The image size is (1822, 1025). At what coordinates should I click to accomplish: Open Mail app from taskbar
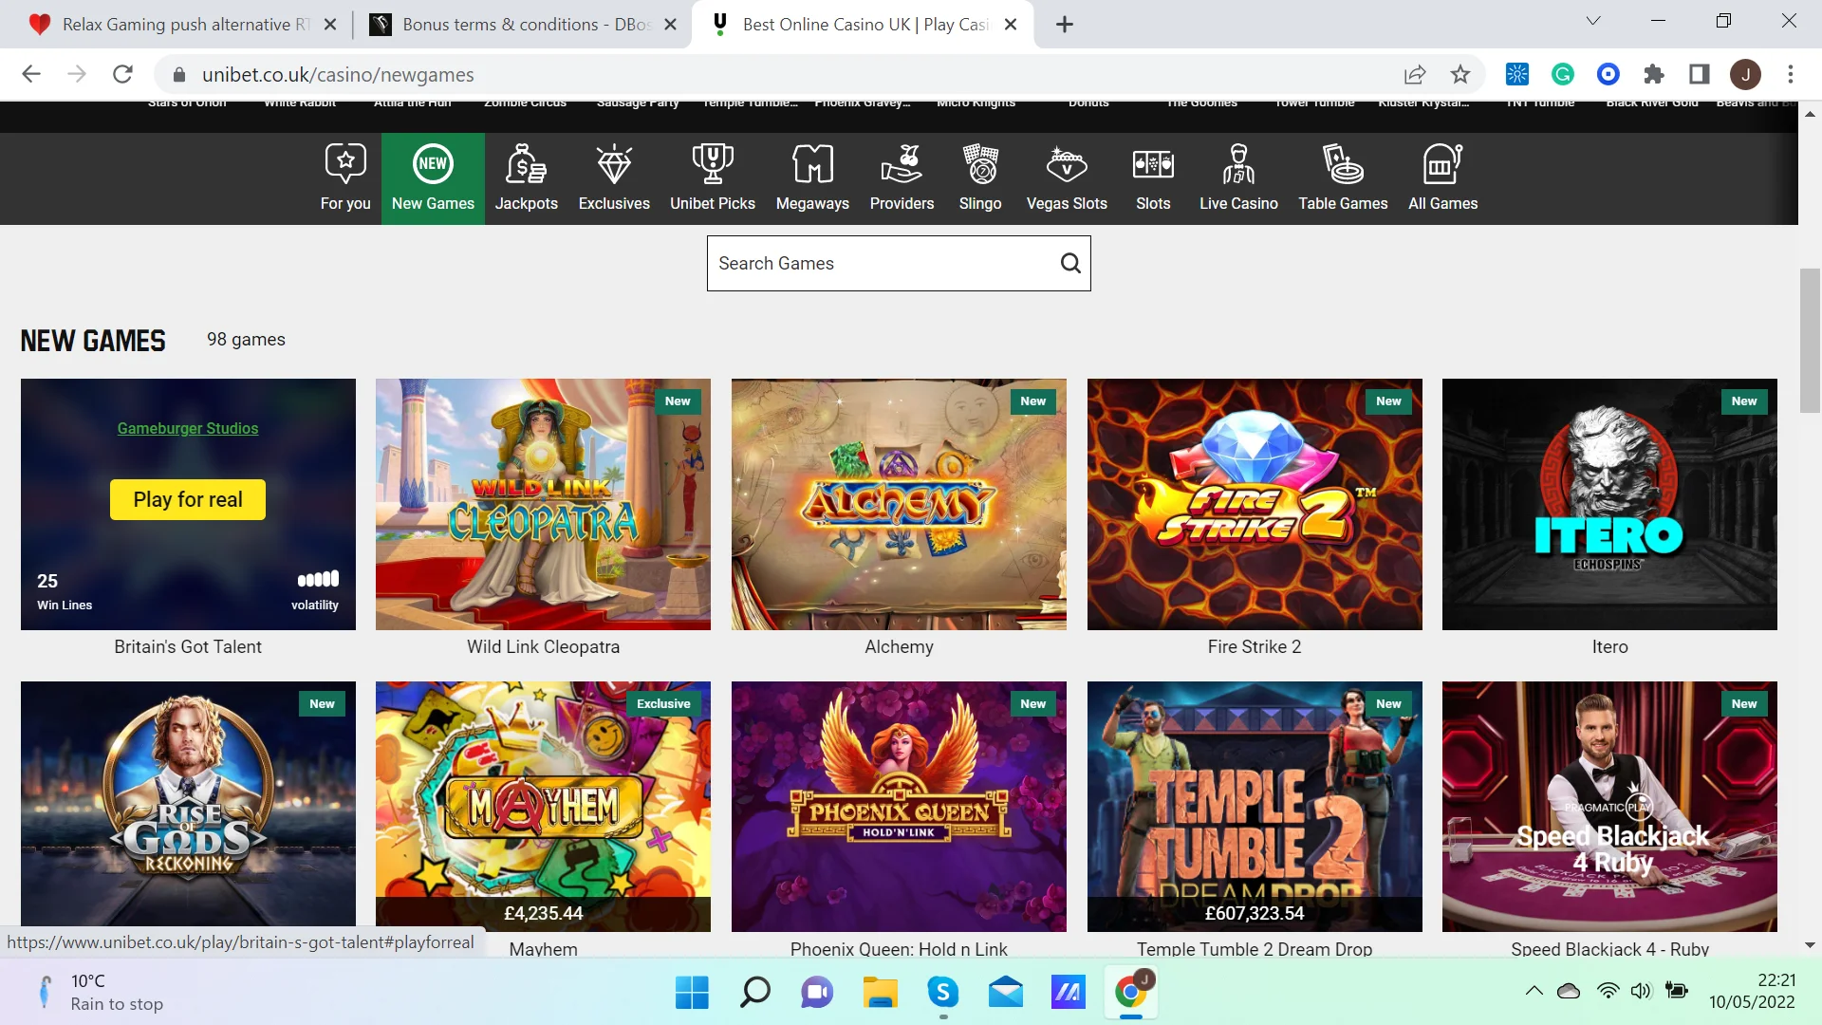click(x=1005, y=993)
